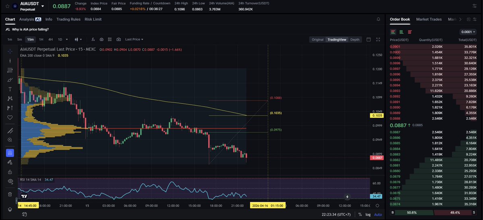483x220 pixels.
Task: Open the indicators fx button
Action: pos(93,39)
